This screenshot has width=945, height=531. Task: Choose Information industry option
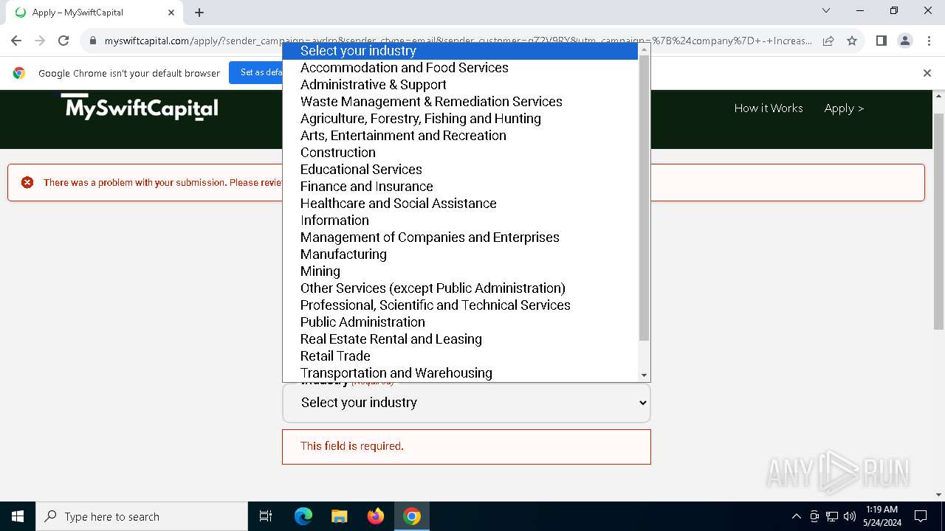pyautogui.click(x=460, y=220)
